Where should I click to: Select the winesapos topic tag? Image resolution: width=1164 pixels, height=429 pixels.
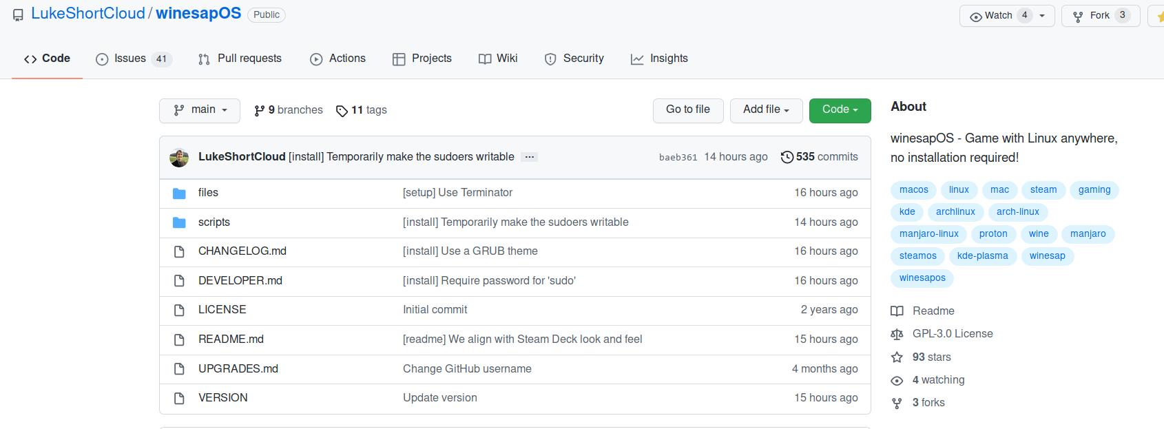point(922,278)
